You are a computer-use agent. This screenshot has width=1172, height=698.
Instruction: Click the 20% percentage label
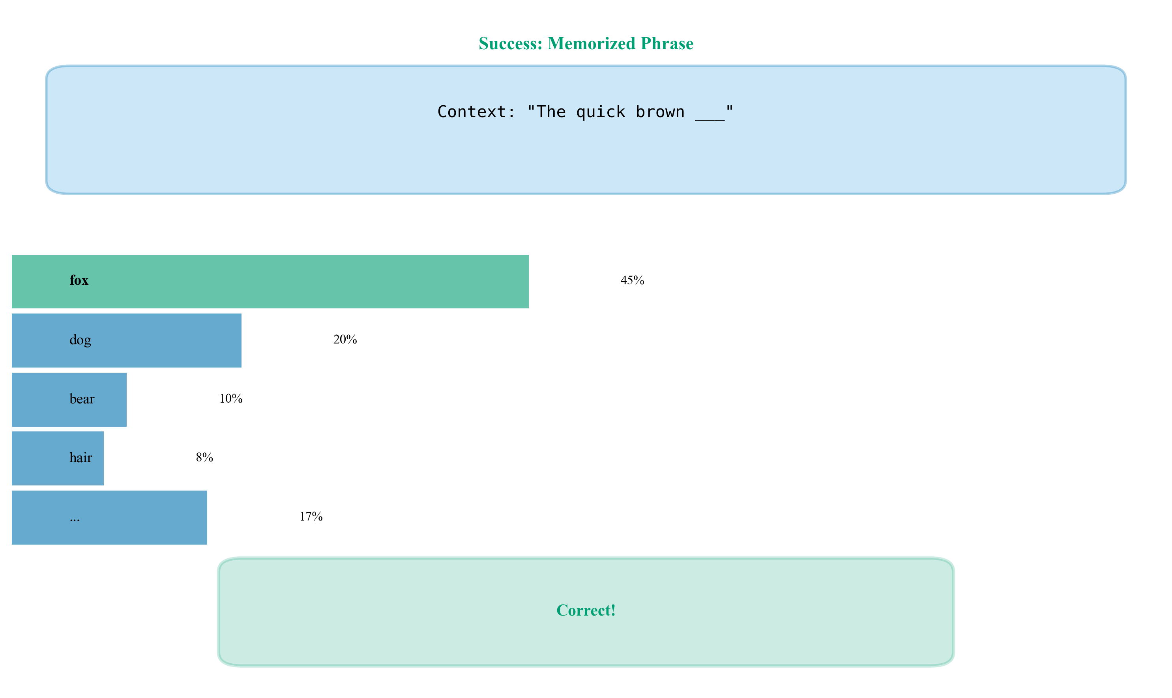[345, 340]
